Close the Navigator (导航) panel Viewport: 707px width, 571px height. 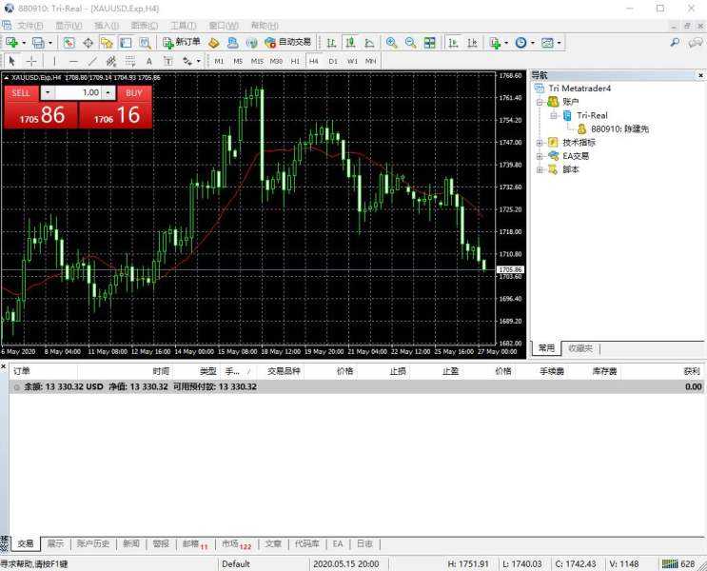coord(698,74)
